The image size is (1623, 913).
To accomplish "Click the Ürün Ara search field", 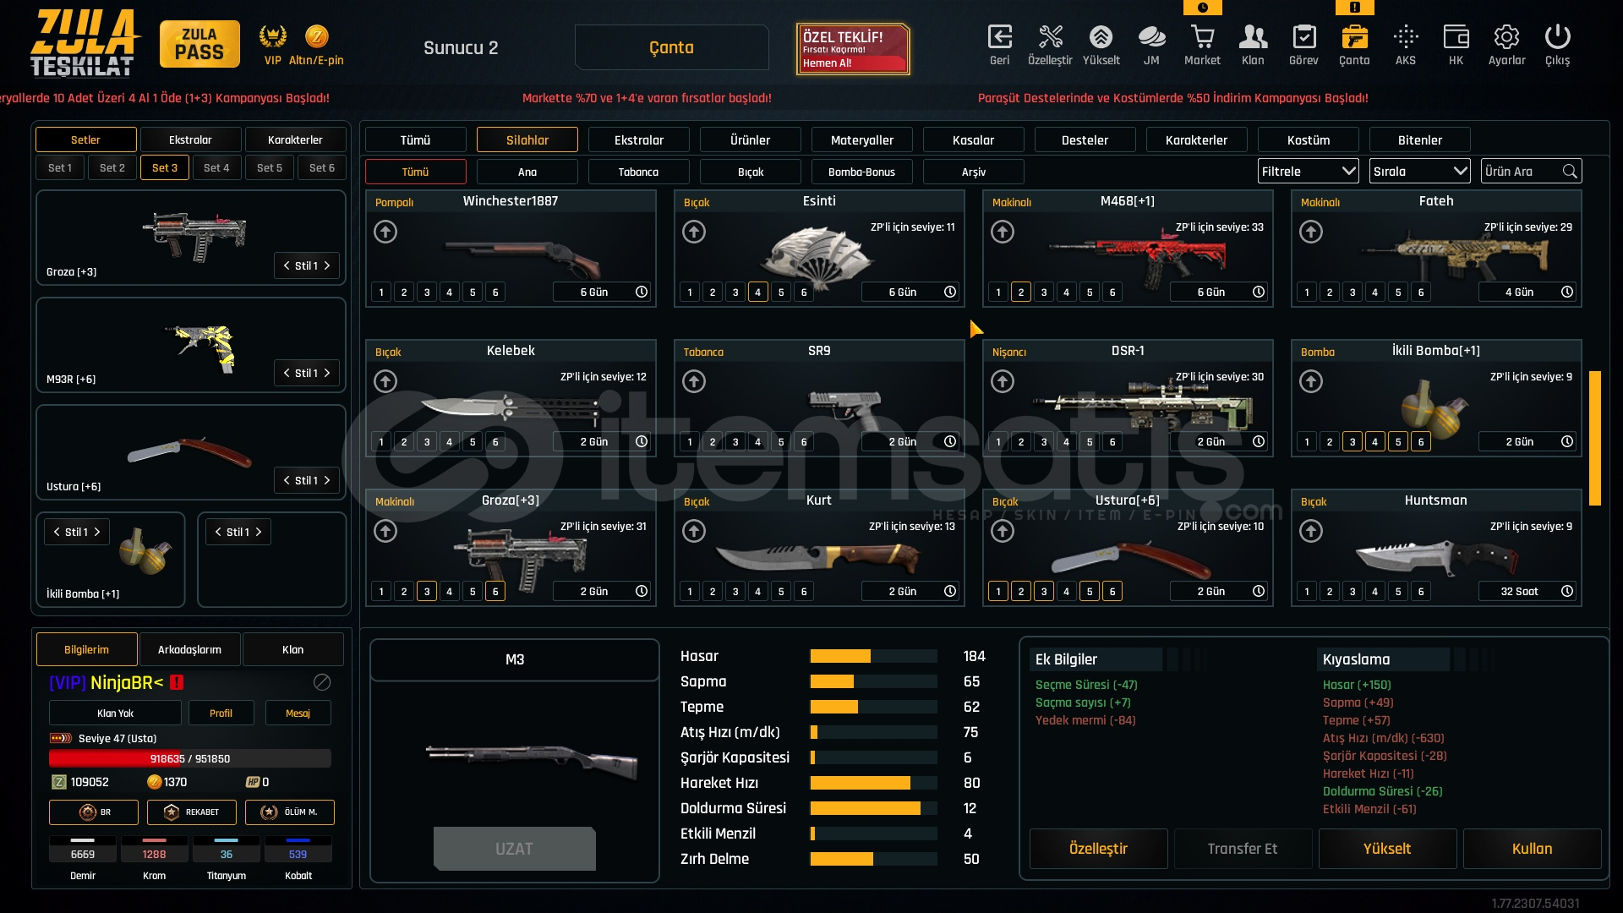I will [1532, 172].
